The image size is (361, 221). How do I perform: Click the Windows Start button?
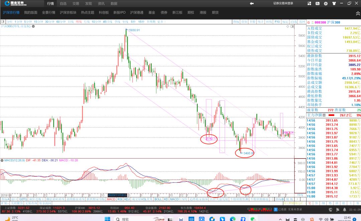click(x=107, y=219)
